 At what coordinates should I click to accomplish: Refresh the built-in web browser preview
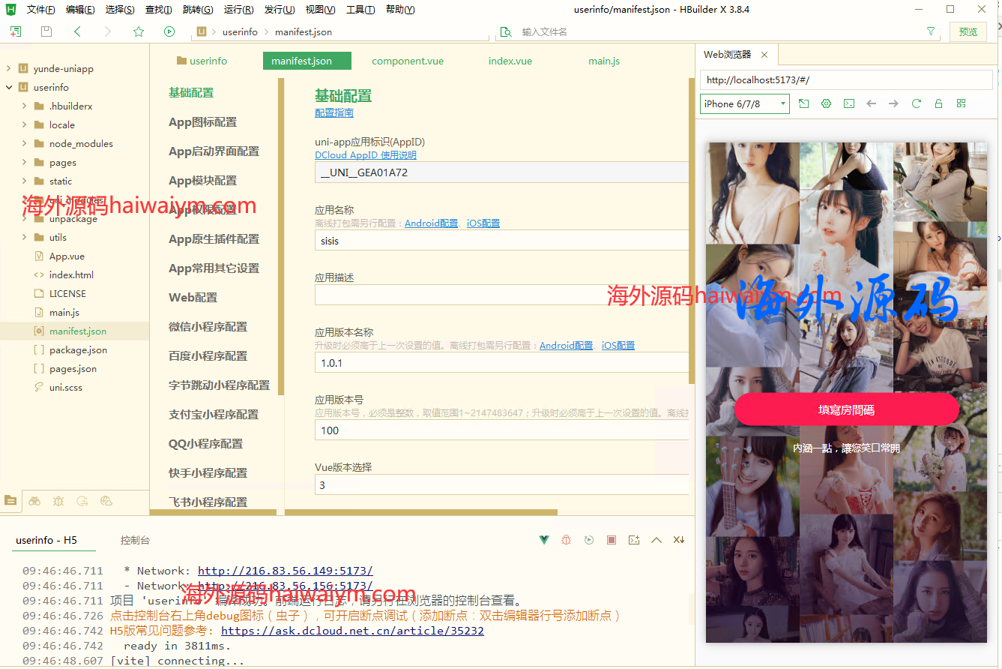click(x=916, y=103)
